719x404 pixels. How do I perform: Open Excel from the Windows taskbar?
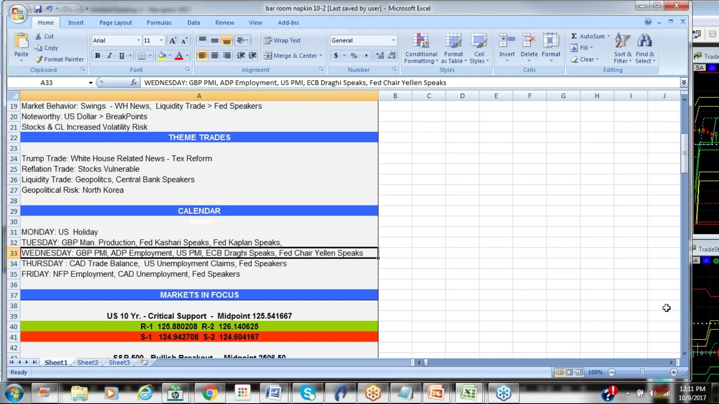[x=468, y=393]
